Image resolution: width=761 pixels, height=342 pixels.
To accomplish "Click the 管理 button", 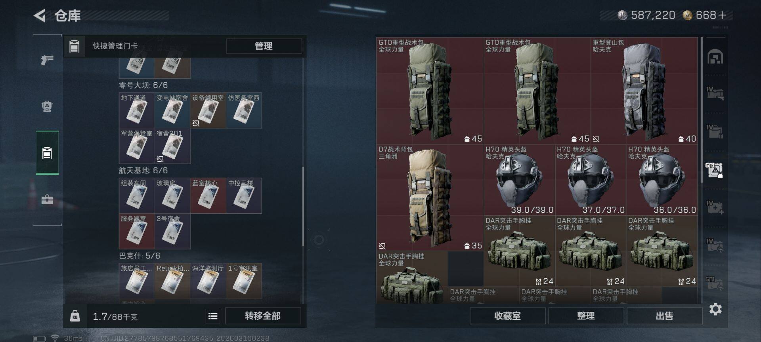I will click(x=264, y=46).
